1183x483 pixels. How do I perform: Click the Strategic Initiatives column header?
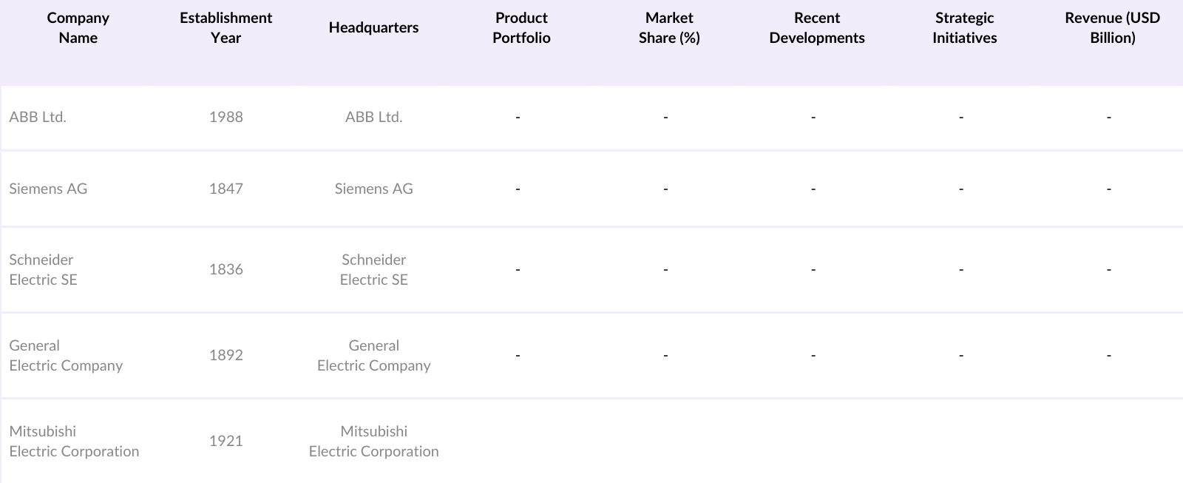pyautogui.click(x=964, y=28)
